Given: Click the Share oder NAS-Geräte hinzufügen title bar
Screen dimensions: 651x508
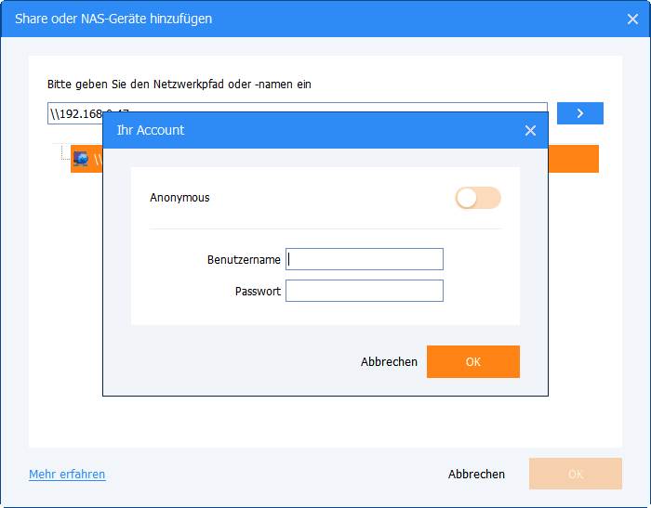Looking at the screenshot, I should [x=279, y=18].
